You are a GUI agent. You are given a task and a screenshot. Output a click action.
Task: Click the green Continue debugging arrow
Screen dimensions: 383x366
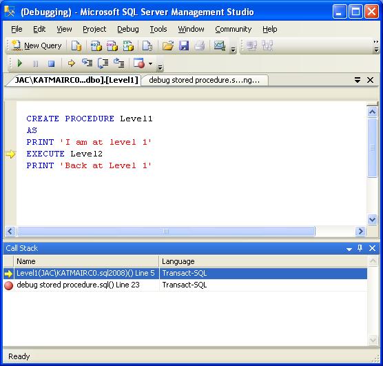pos(20,63)
